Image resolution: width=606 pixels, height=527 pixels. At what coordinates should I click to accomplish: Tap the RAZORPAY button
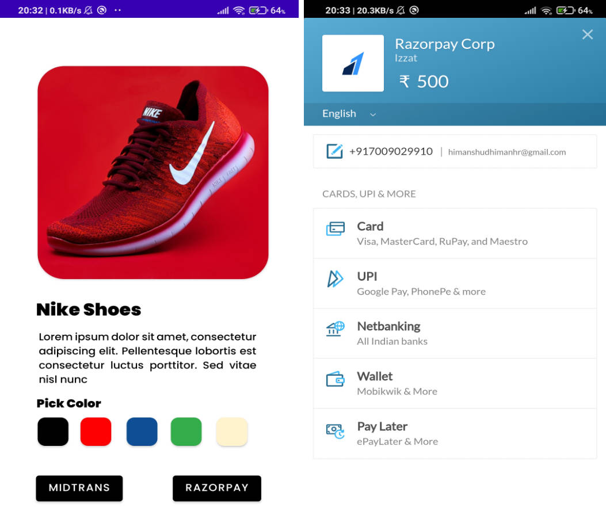217,488
